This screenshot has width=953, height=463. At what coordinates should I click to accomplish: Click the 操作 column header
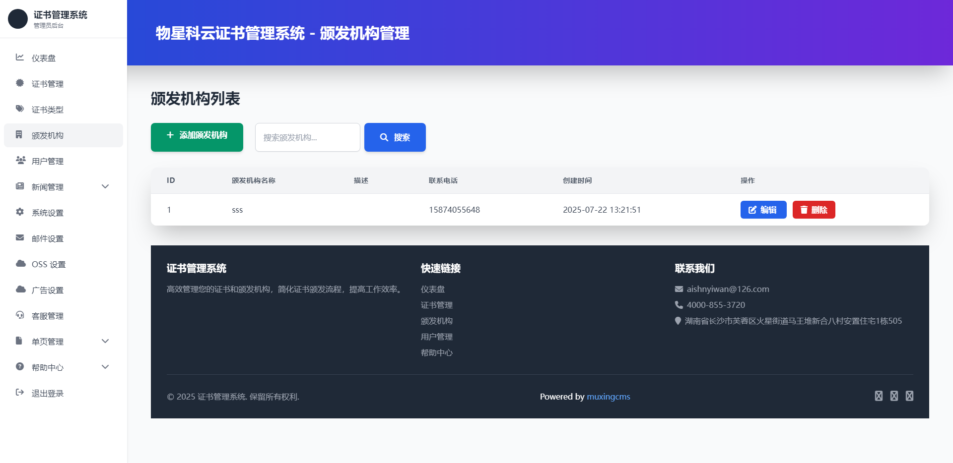748,180
